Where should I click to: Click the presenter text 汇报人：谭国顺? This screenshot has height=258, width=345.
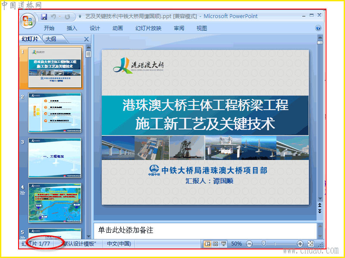(209, 181)
